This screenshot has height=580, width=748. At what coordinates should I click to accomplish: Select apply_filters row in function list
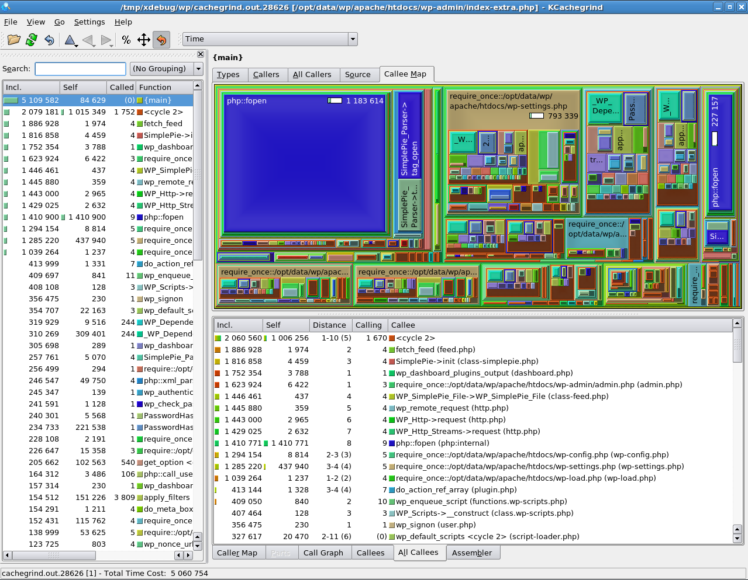(98, 497)
